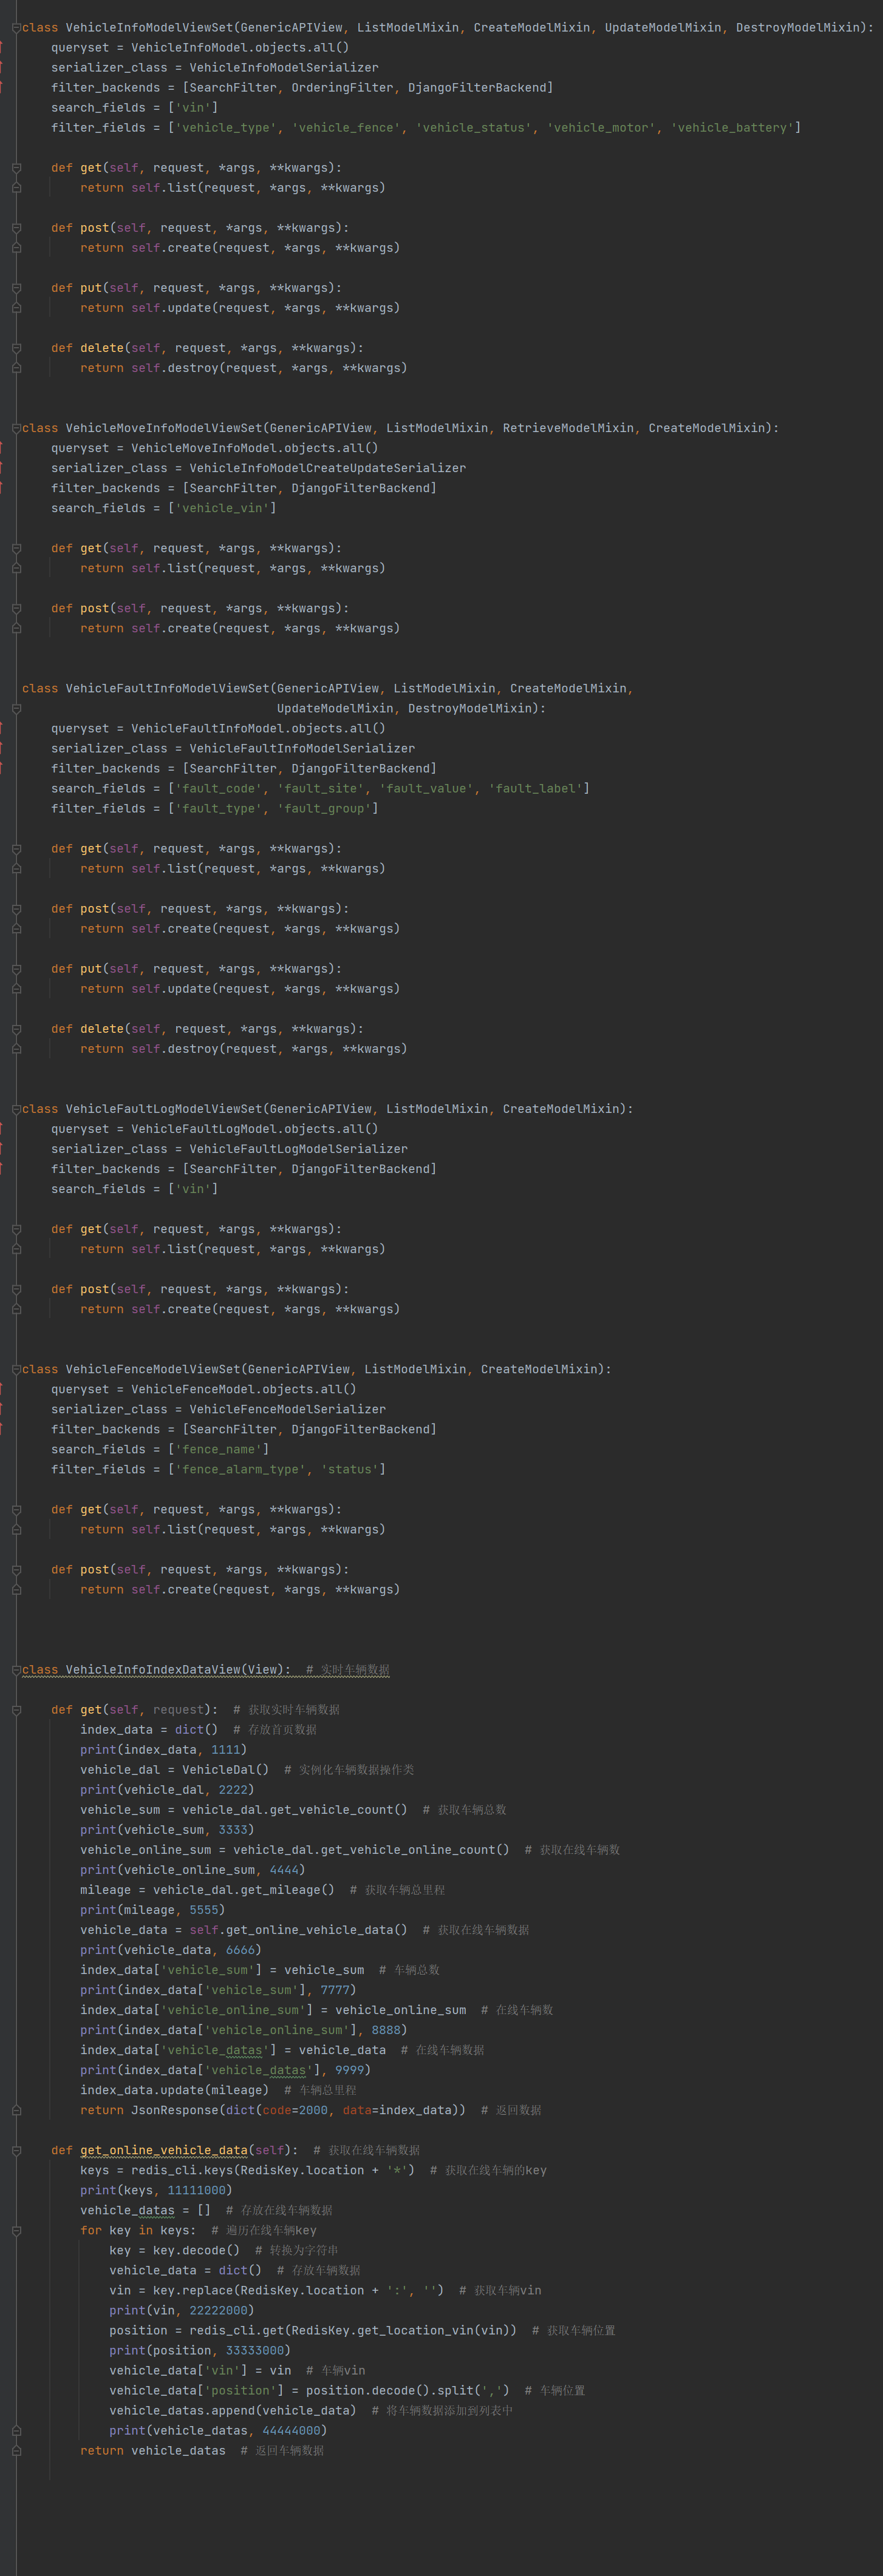
Task: Click override arrow beside VehicleFenceModel queryset line
Action: point(2,1389)
